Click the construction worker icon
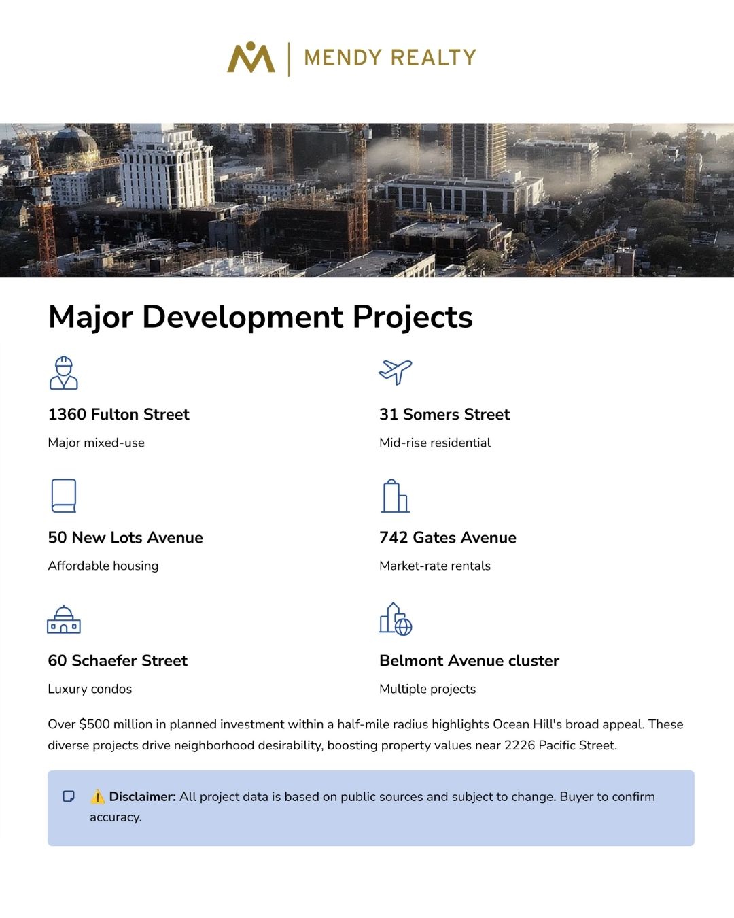Viewport: 734px width, 918px height. tap(64, 373)
